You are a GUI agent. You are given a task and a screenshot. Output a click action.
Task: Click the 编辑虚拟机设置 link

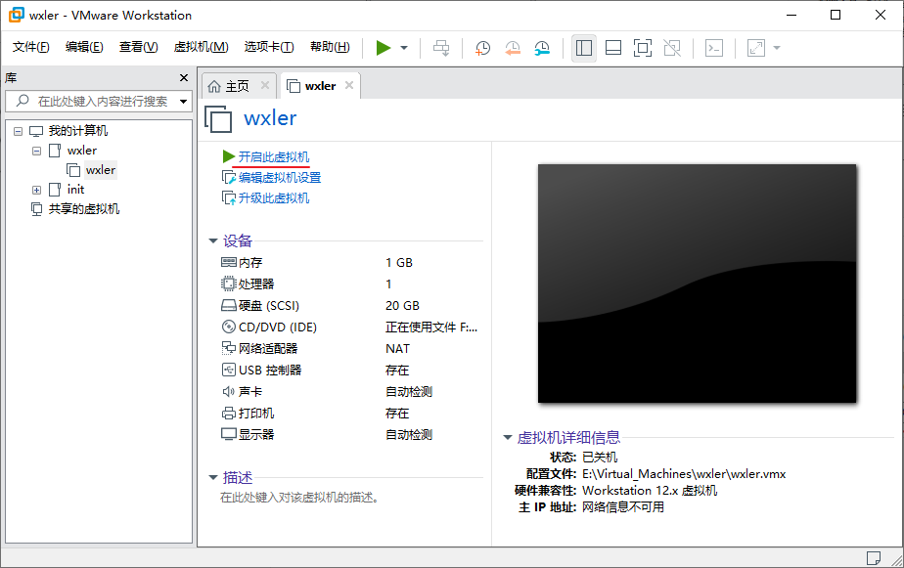click(279, 177)
